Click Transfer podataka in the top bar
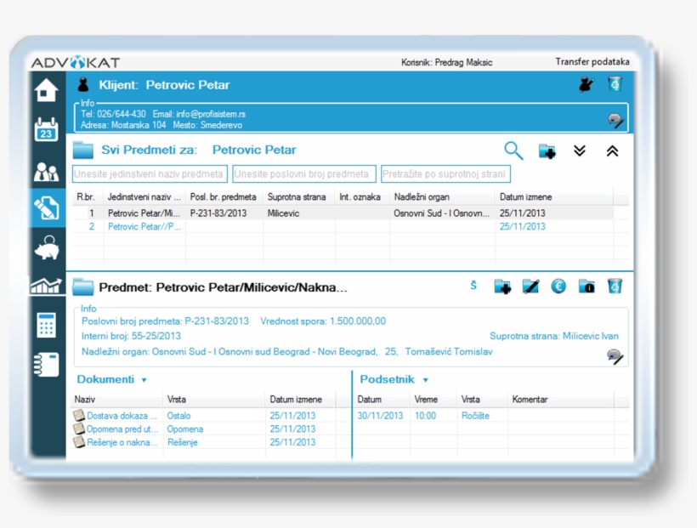697x528 pixels. click(x=592, y=62)
